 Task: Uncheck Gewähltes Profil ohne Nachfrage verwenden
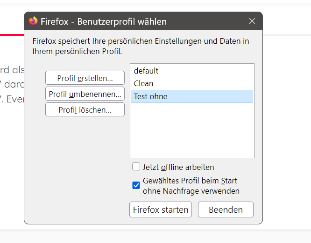pos(136,185)
